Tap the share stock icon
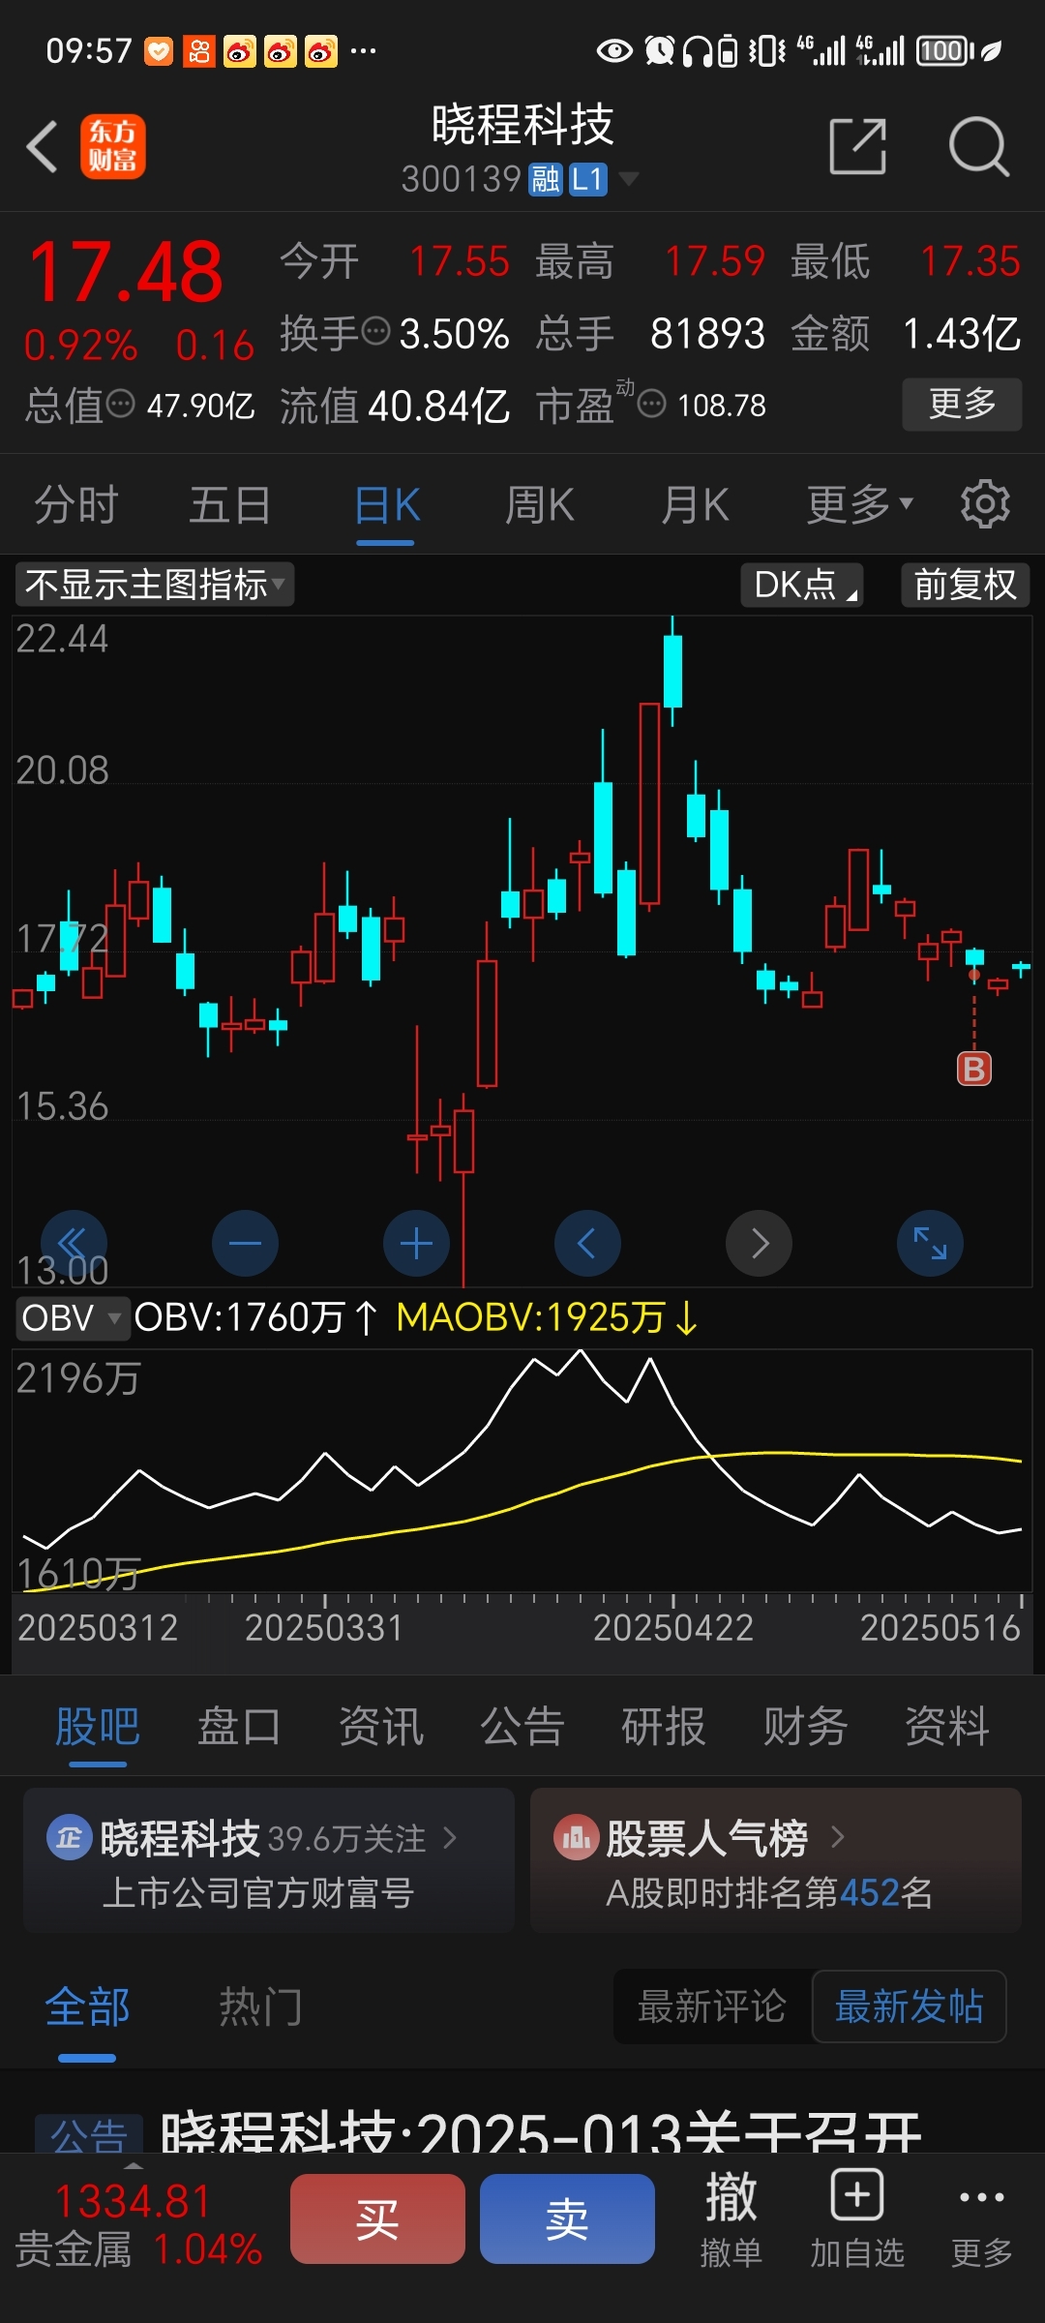The width and height of the screenshot is (1045, 2323). tap(858, 147)
